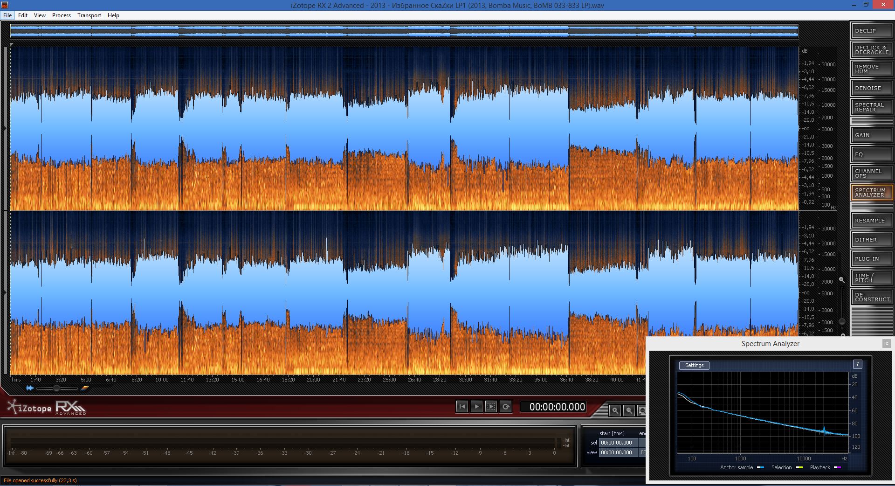Open the Denoise module
The width and height of the screenshot is (895, 486).
coord(872,88)
